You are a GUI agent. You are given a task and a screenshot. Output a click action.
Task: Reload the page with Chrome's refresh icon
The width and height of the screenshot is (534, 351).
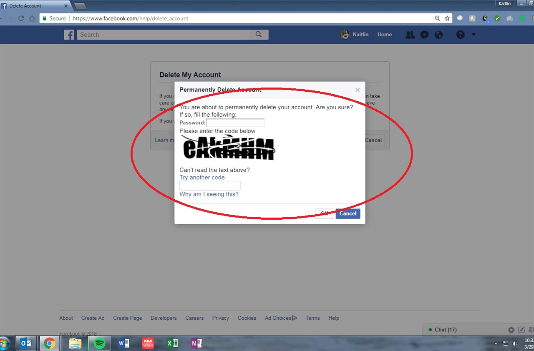(21, 18)
